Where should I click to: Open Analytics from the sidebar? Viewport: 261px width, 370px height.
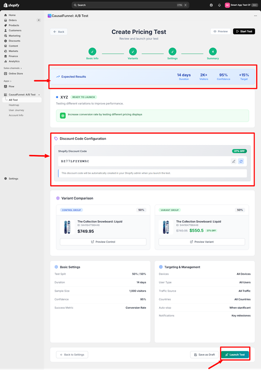coord(14,61)
